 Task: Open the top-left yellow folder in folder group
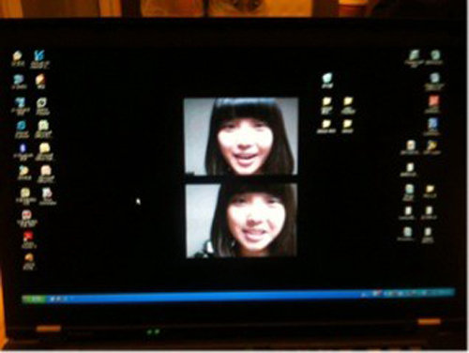pyautogui.click(x=326, y=102)
